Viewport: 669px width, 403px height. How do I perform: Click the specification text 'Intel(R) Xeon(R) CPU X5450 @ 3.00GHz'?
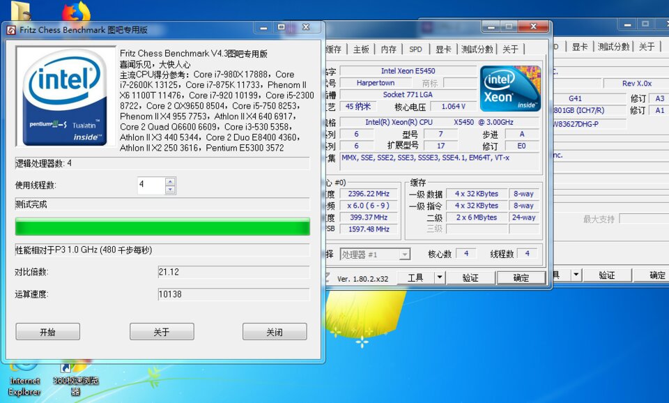coord(439,122)
